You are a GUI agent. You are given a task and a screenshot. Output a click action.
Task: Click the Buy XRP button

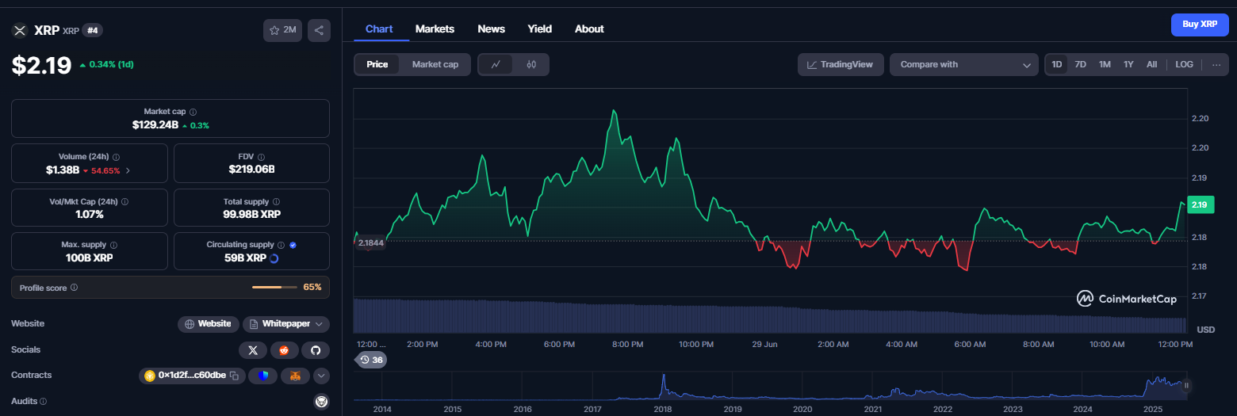[1200, 25]
